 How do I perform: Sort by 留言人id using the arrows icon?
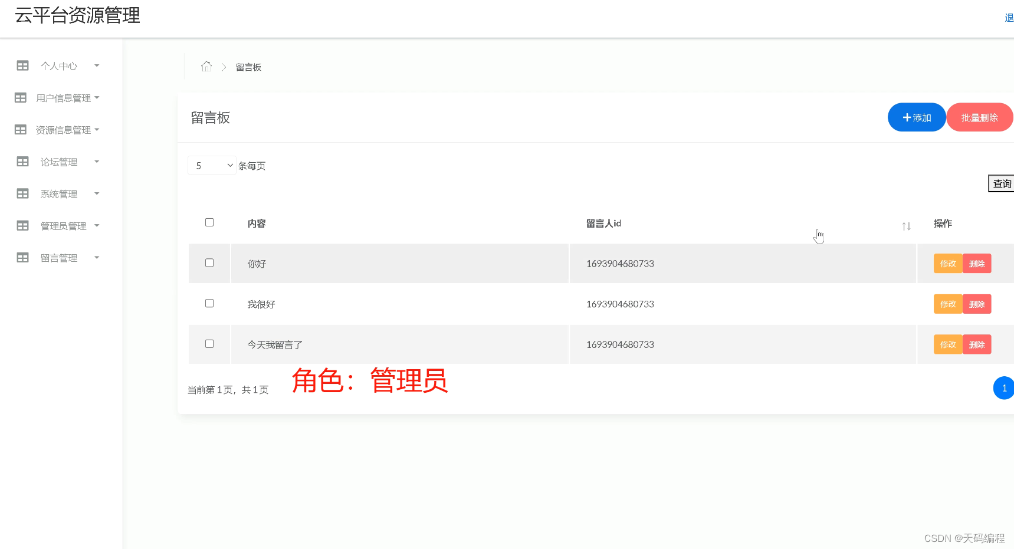point(906,226)
